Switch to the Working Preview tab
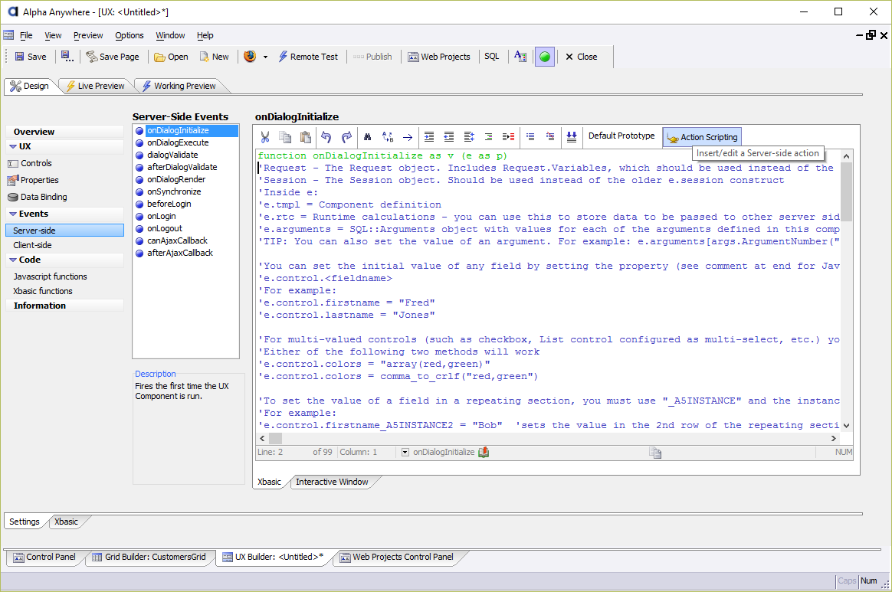This screenshot has width=892, height=592. (179, 86)
